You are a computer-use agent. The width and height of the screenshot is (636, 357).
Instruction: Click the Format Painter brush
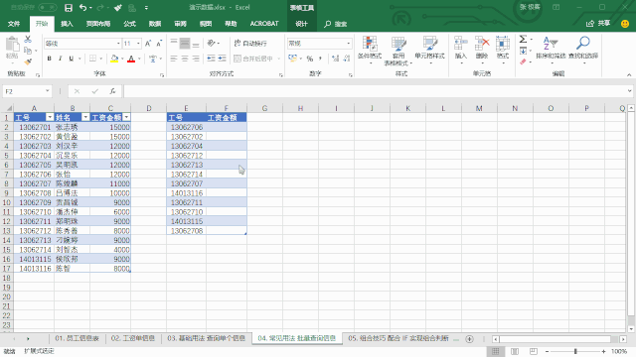(28, 61)
